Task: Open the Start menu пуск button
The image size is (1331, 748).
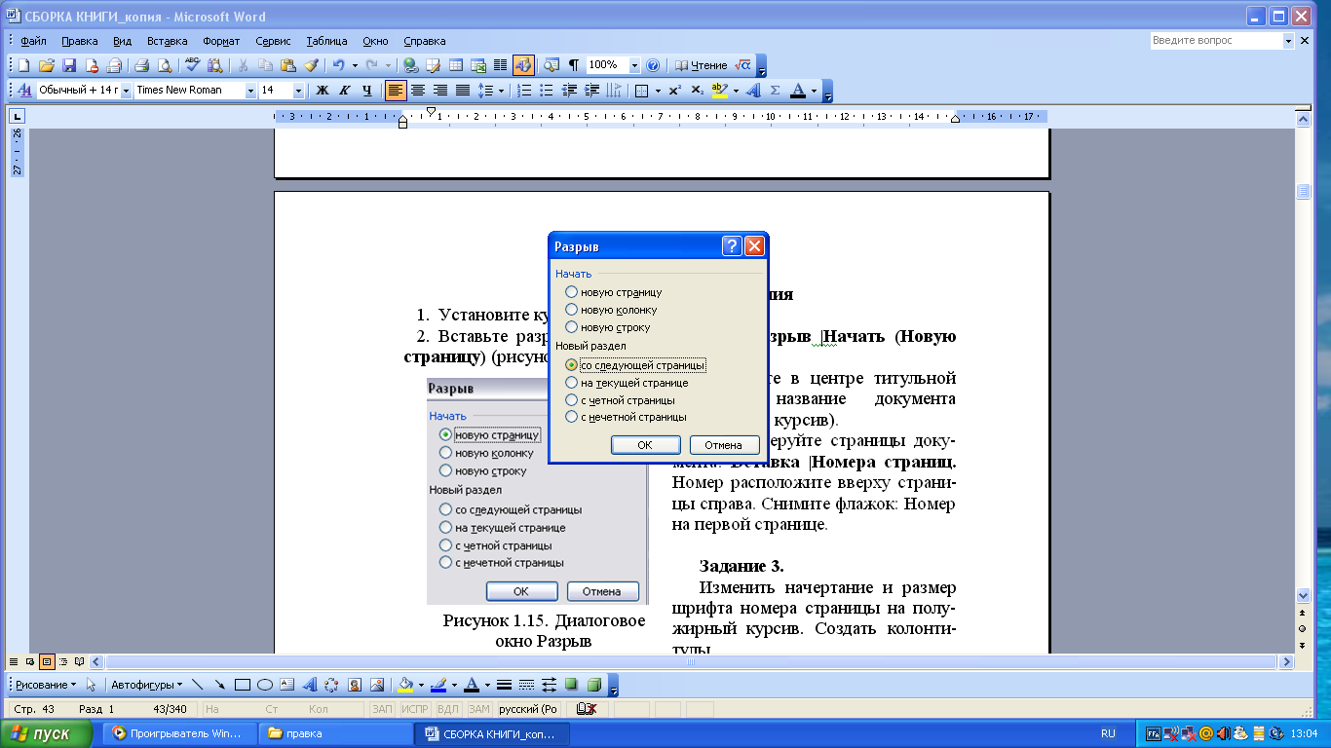Action: pyautogui.click(x=48, y=733)
